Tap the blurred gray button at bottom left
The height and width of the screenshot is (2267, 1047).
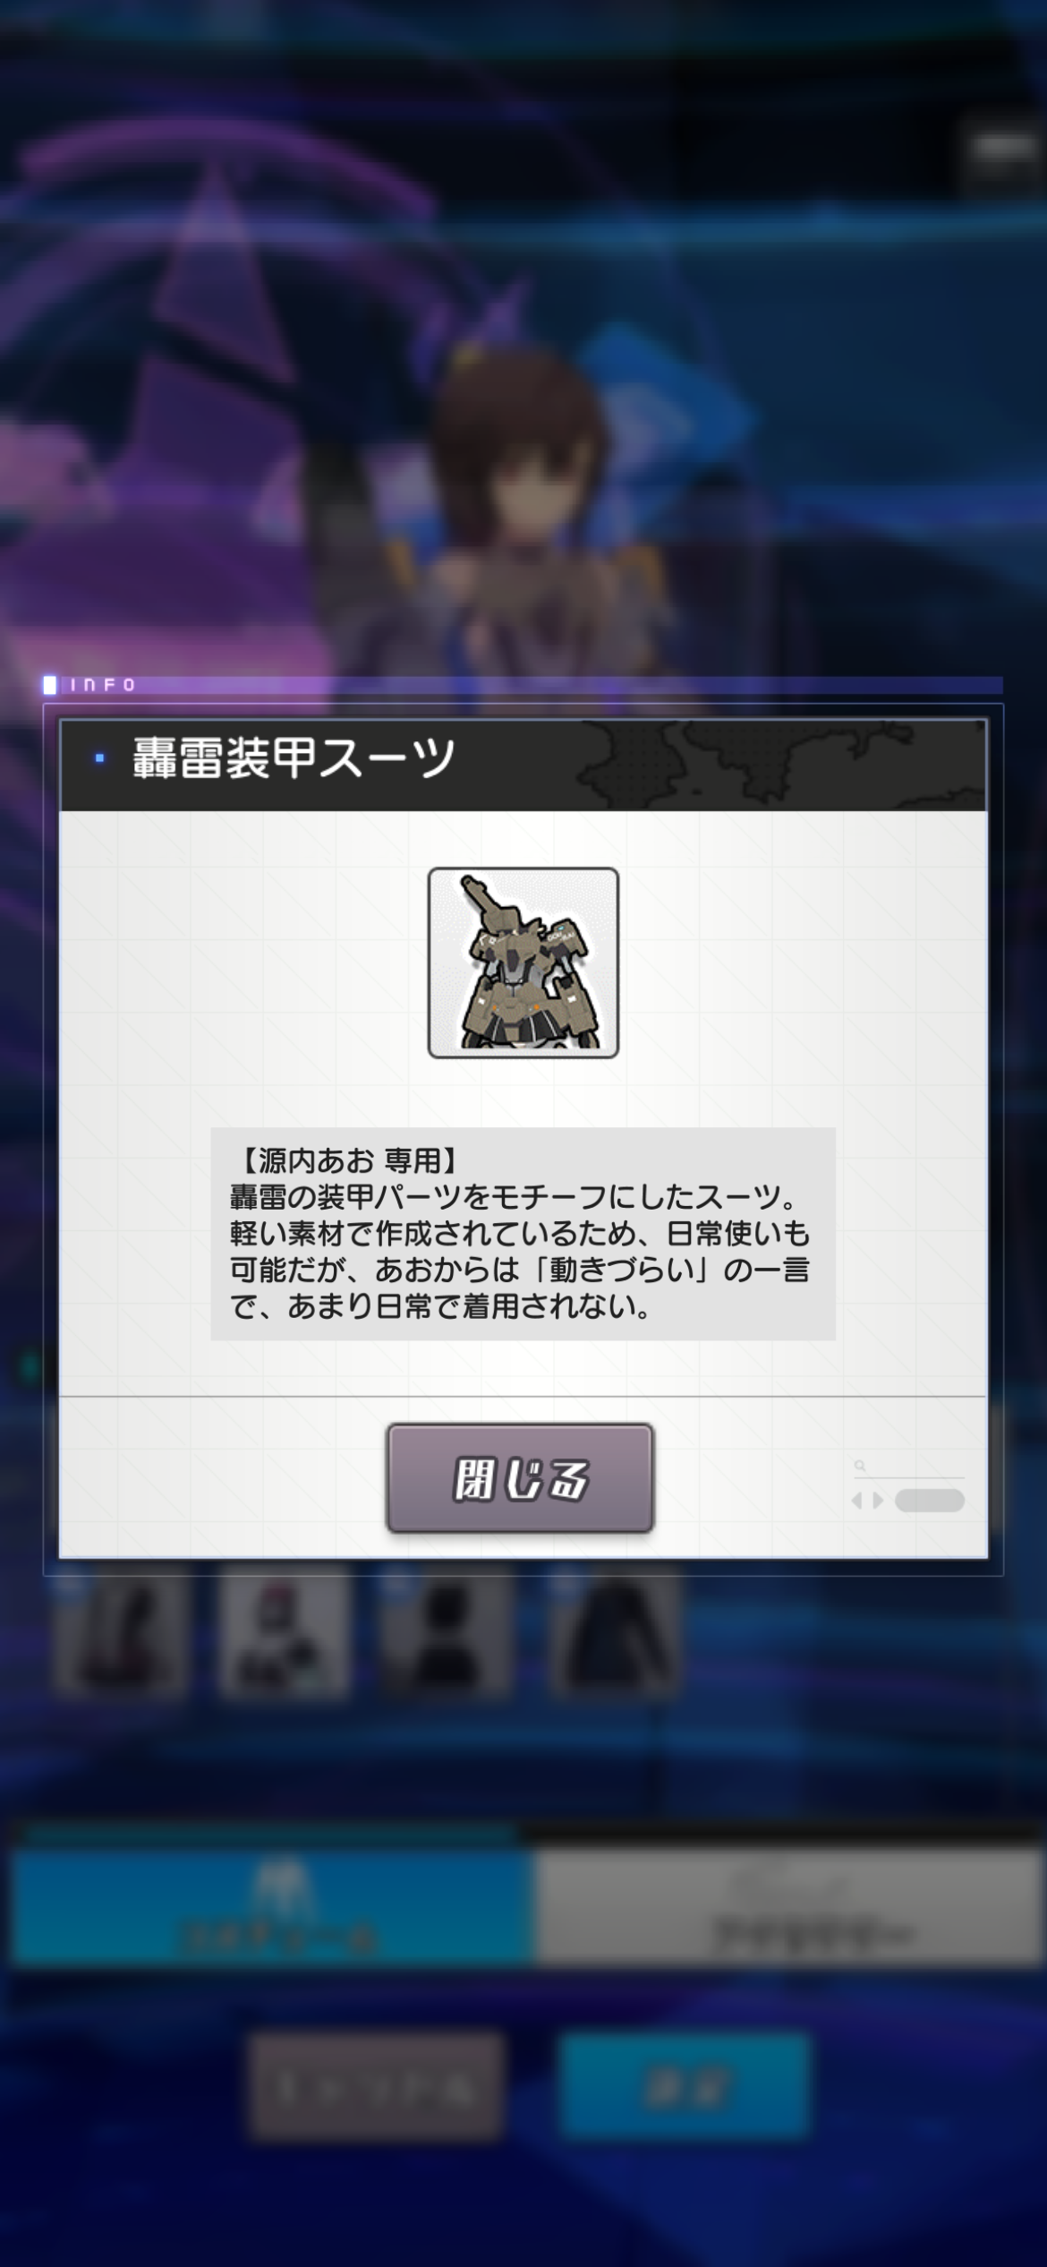tap(375, 2085)
